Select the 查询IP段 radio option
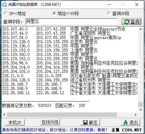145x134 pixels. click(x=109, y=13)
